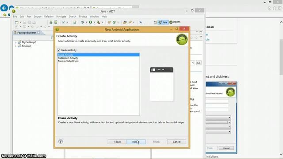The height and width of the screenshot is (159, 283).
Task: Click the Go button behind the dialog
Action: coord(199,63)
